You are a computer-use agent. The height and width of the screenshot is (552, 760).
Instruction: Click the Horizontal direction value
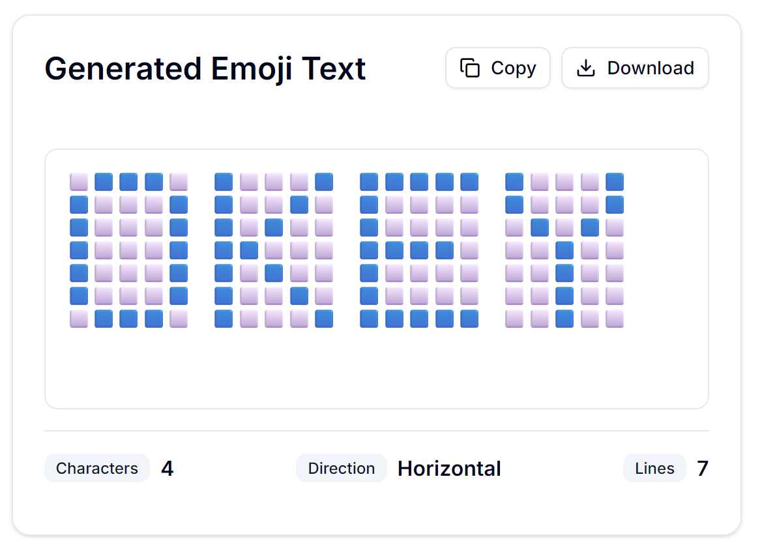(x=449, y=468)
